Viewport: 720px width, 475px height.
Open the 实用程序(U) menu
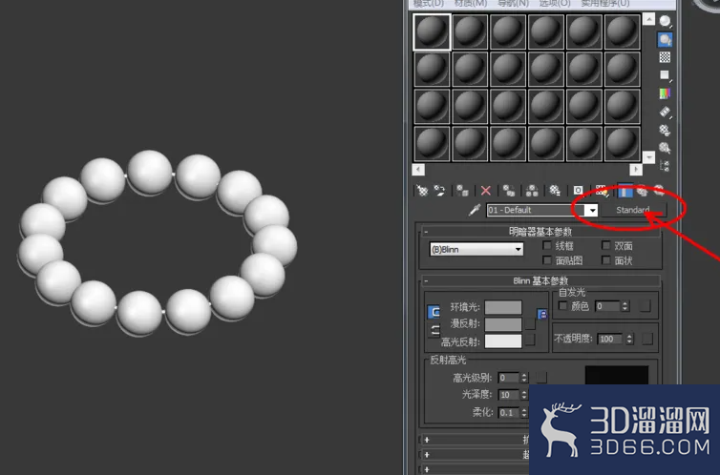[x=605, y=3]
